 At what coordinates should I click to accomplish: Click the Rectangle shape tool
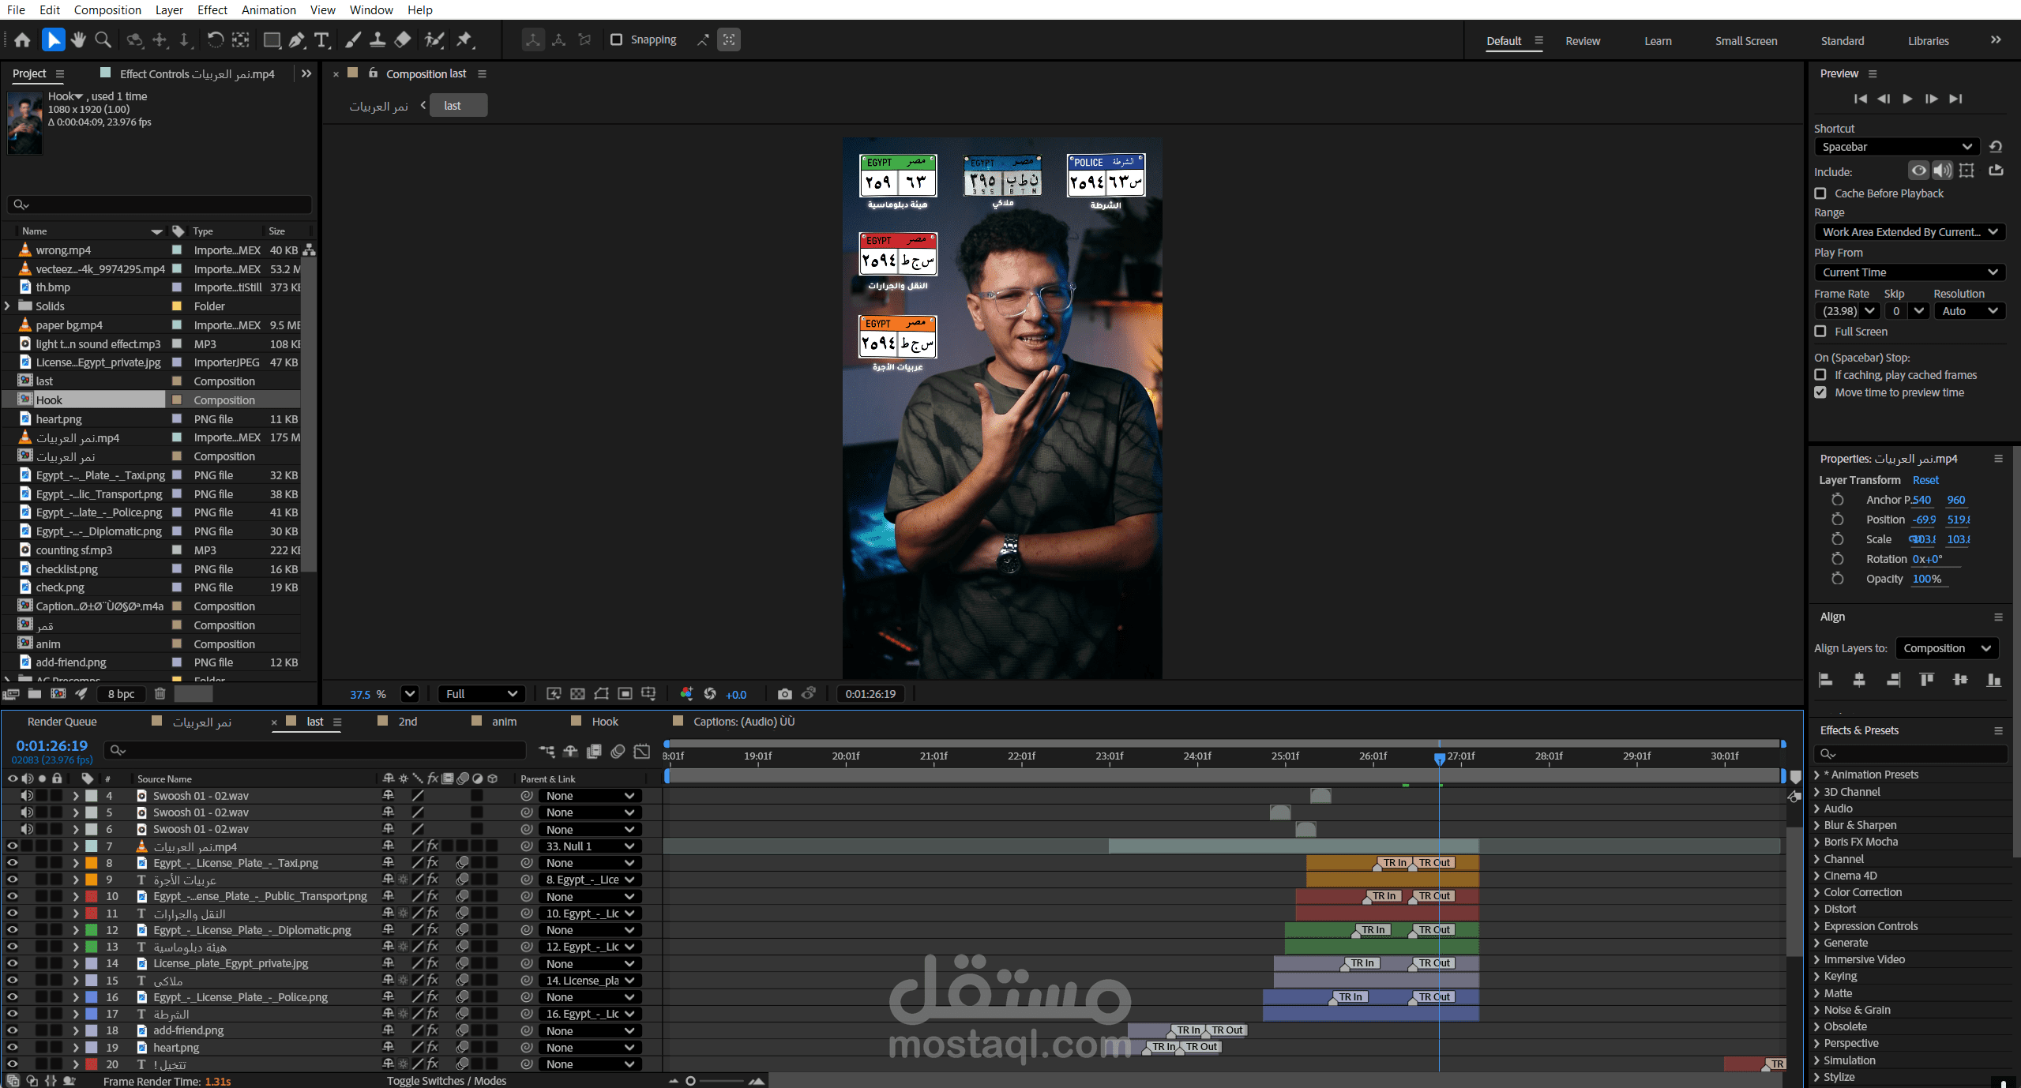[x=272, y=39]
